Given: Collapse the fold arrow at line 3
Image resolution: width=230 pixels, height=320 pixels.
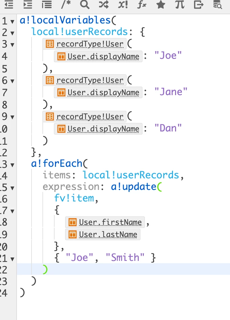Looking at the screenshot, I should [x=13, y=45].
